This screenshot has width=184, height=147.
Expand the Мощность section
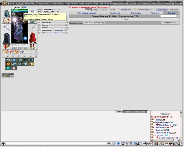pyautogui.click(x=39, y=22)
